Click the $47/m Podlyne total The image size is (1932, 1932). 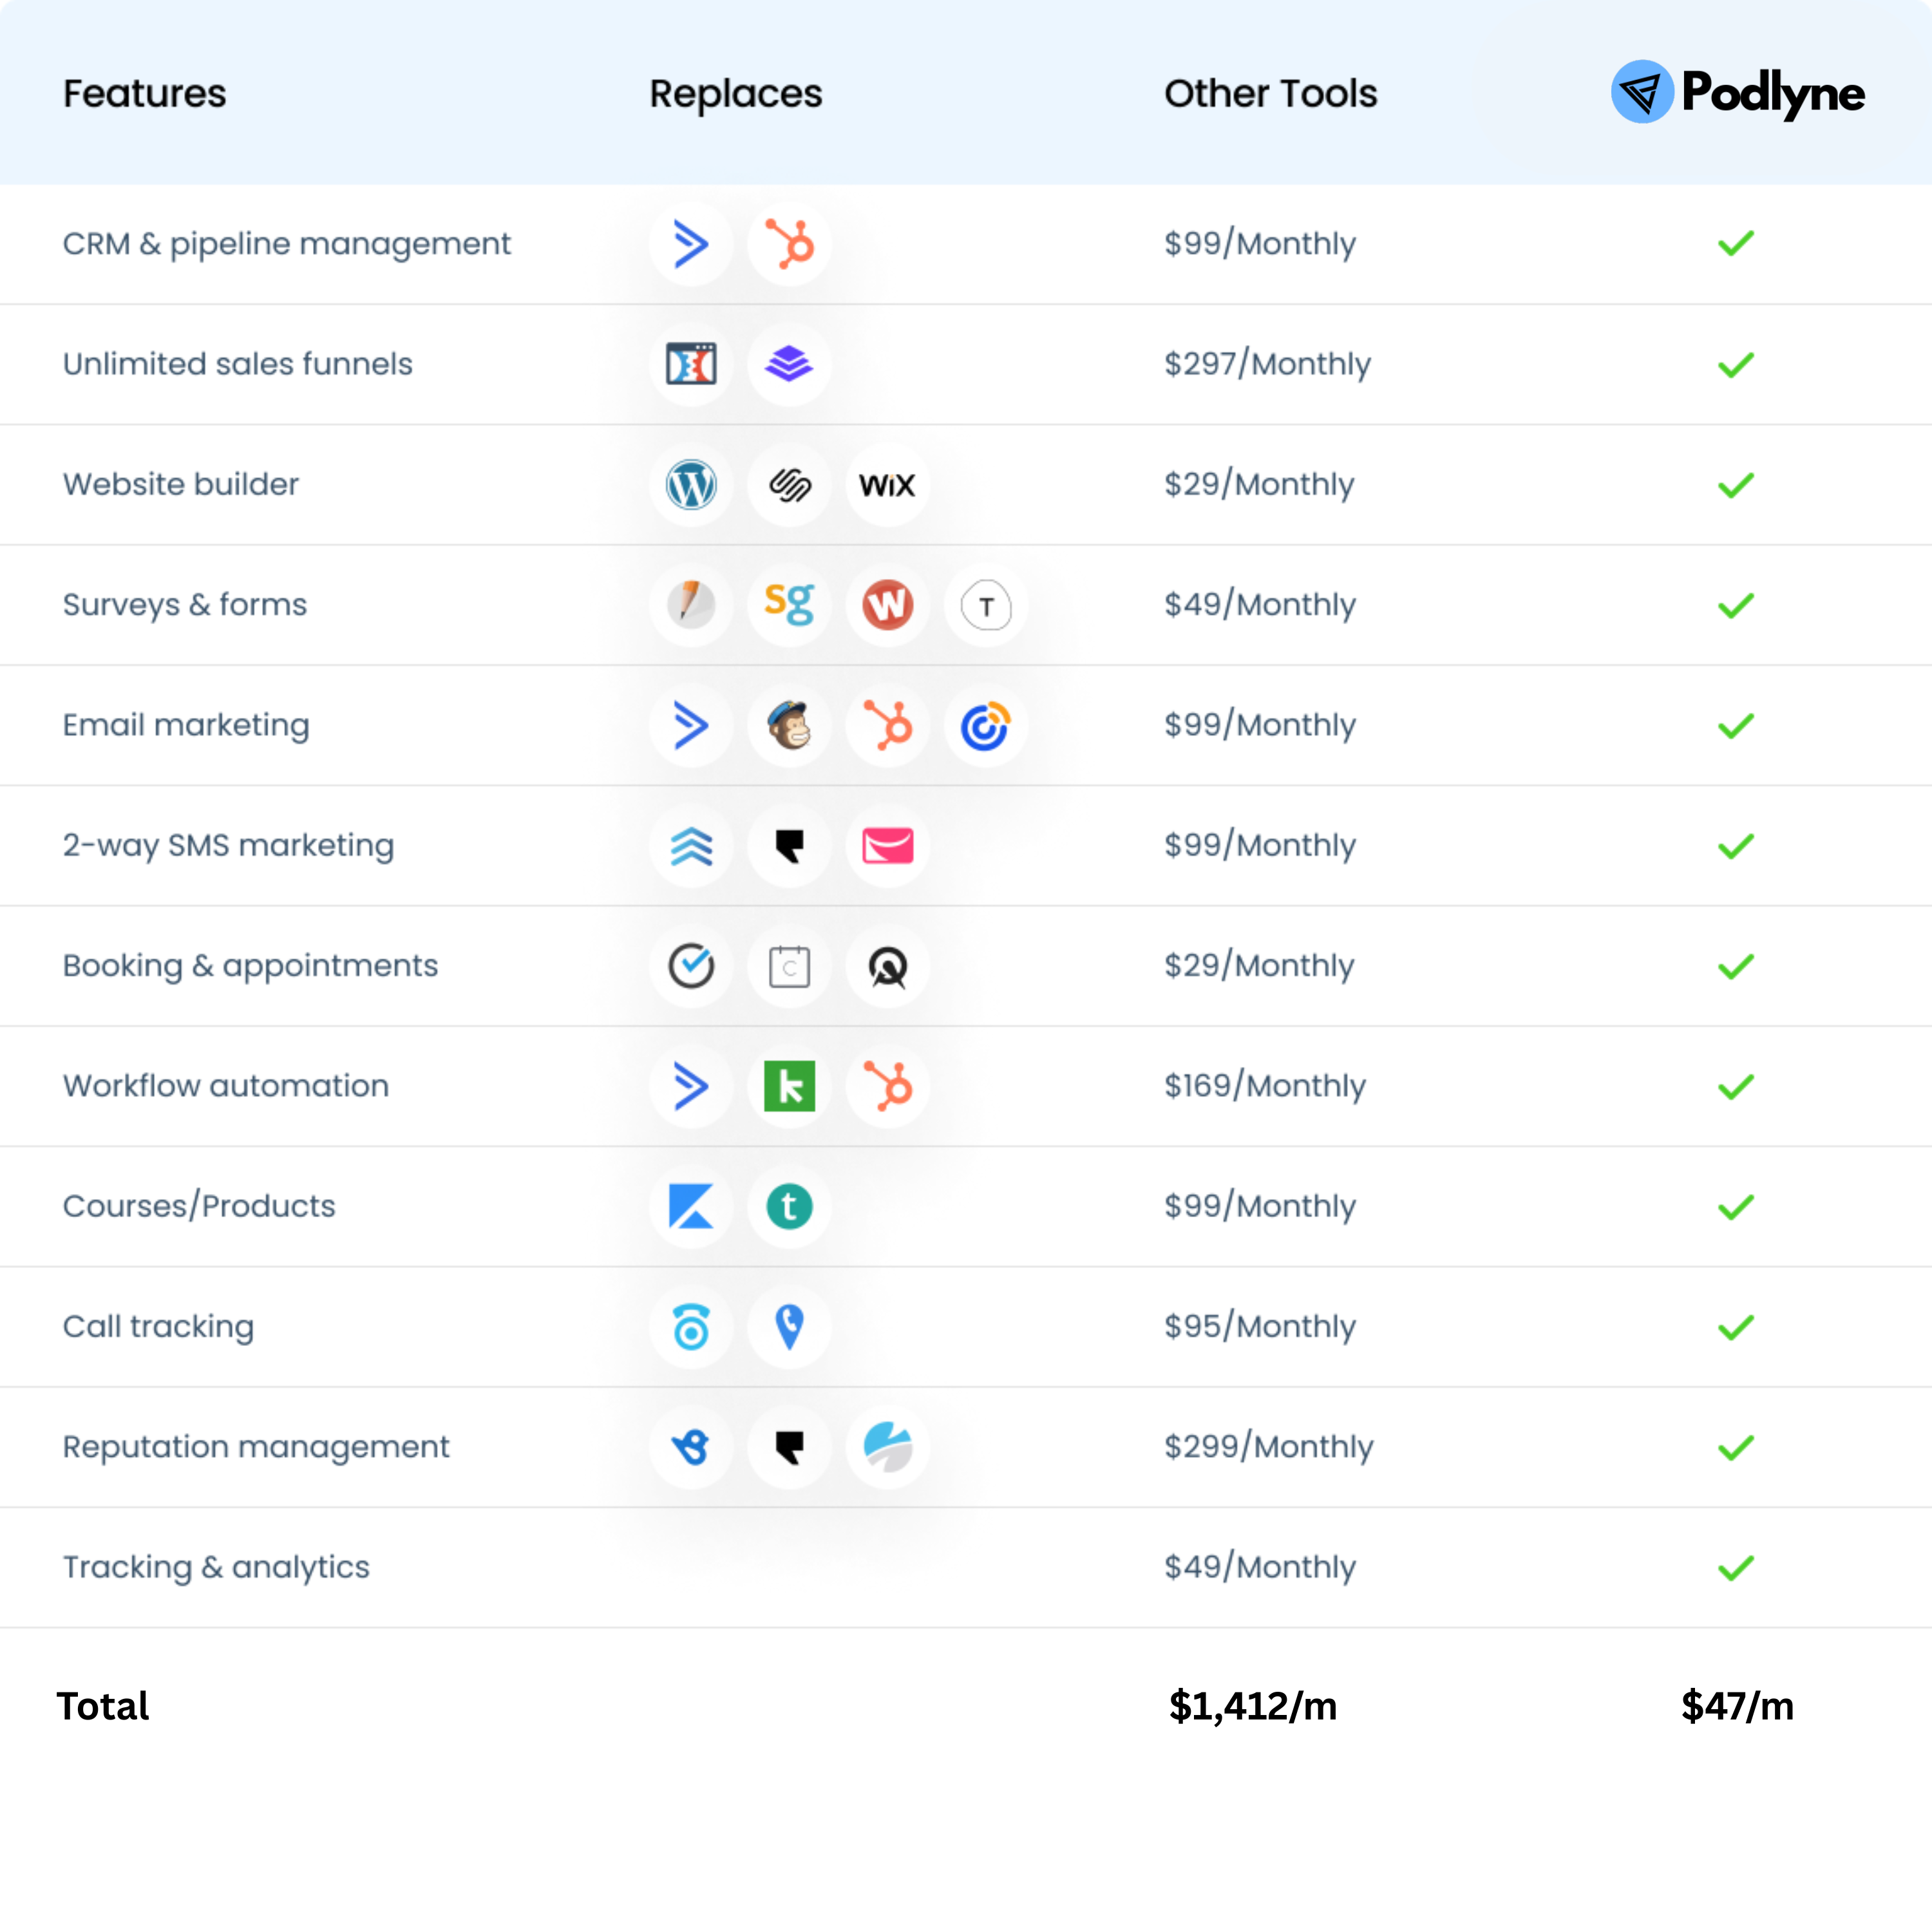pos(1737,1706)
